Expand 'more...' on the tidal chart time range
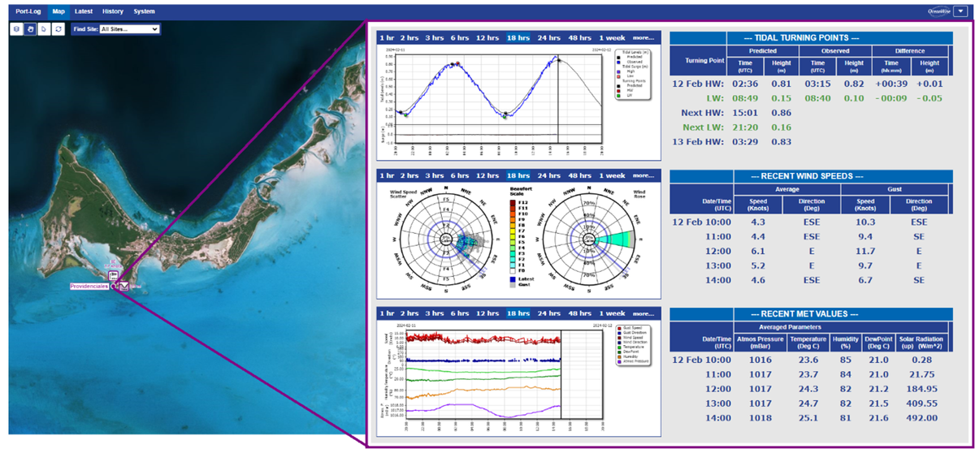Viewport: 975px width, 449px height. 643,38
